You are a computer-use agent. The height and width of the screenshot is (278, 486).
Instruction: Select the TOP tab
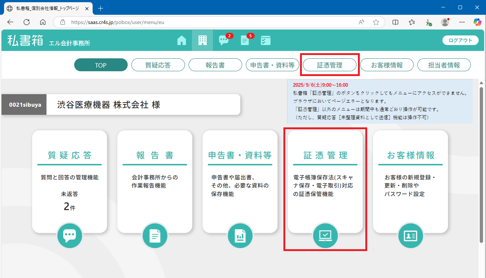point(101,65)
